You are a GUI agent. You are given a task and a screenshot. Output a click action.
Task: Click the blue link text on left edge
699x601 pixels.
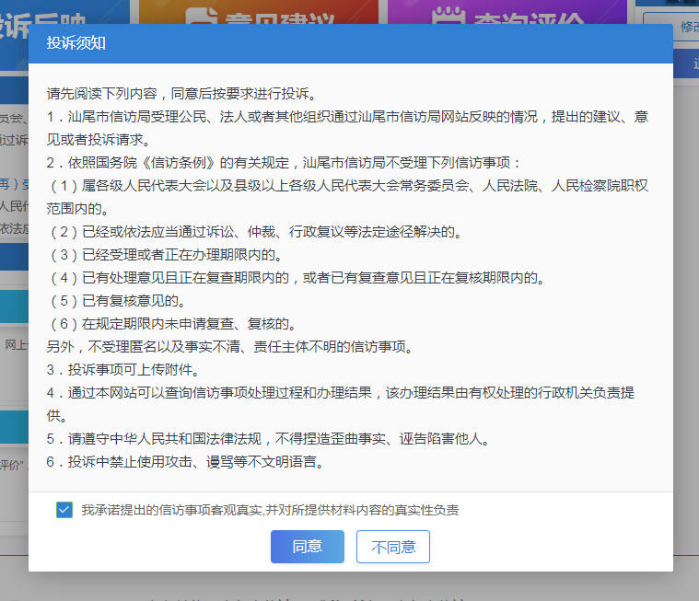pyautogui.click(x=13, y=182)
